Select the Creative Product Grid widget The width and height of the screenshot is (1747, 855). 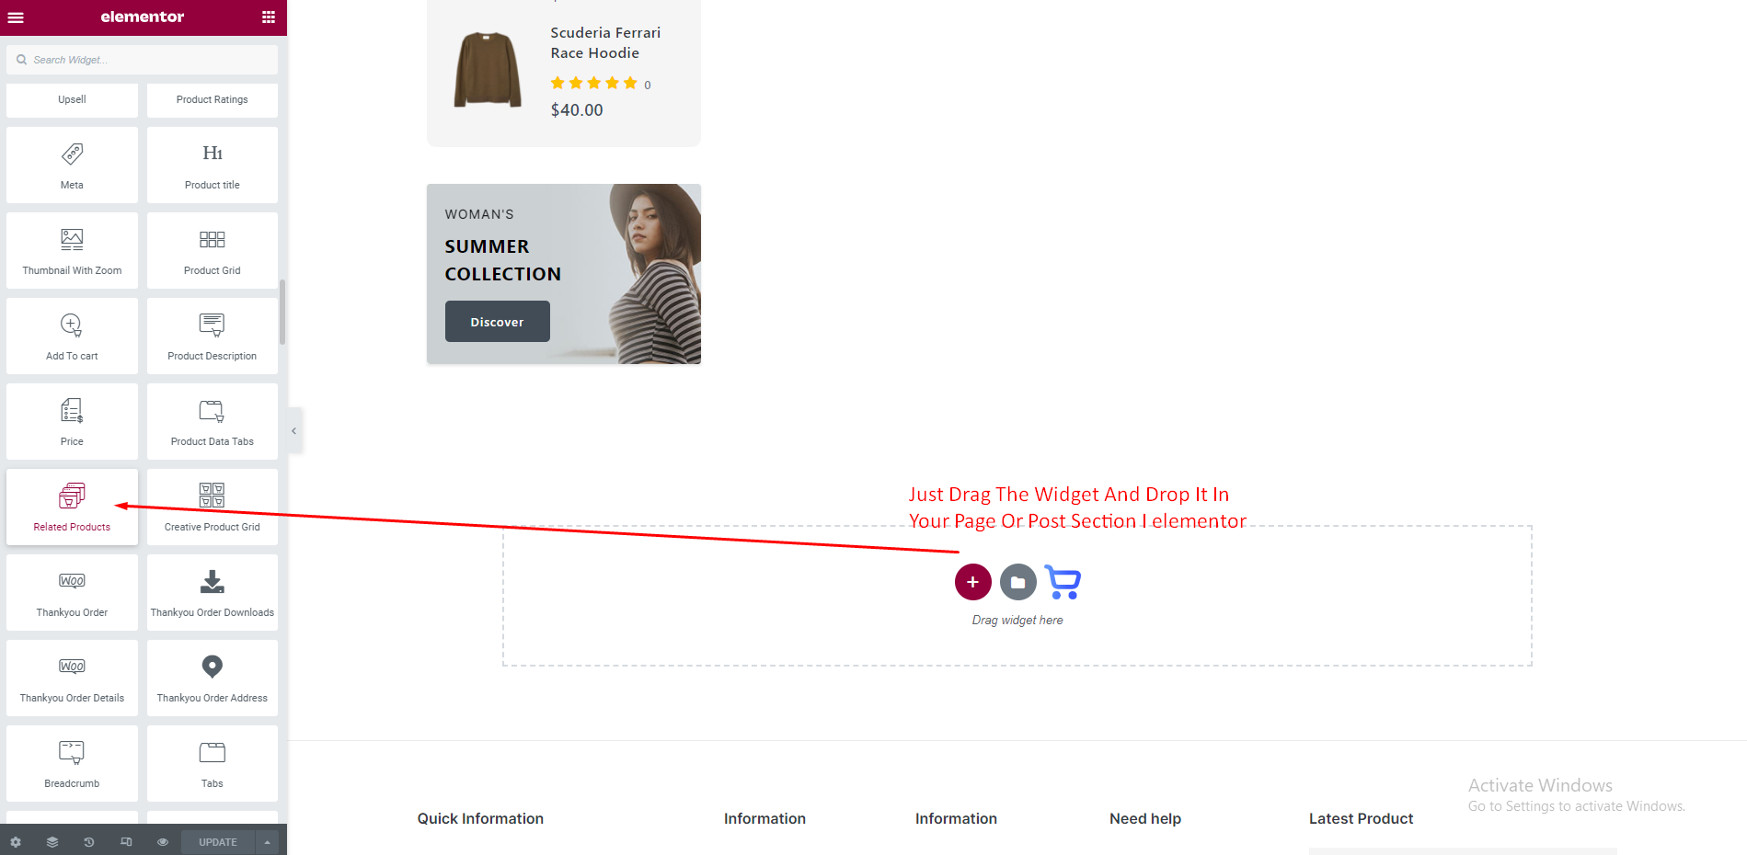point(213,507)
